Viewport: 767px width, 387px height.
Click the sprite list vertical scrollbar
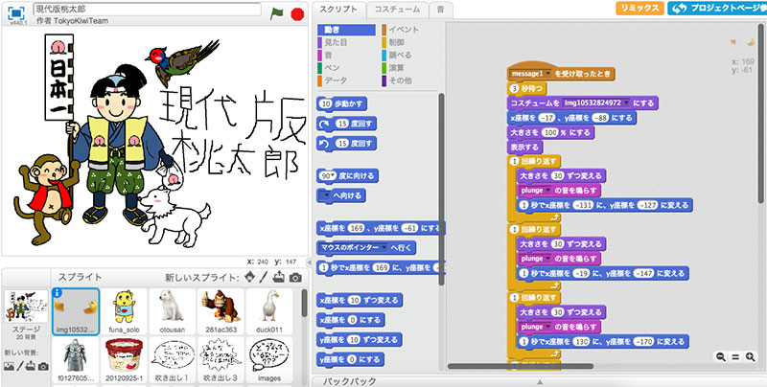(x=304, y=303)
